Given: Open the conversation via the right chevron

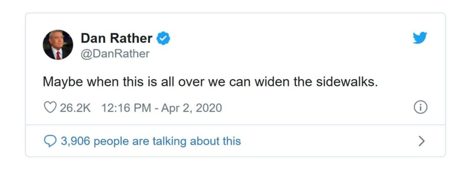Looking at the screenshot, I should click(421, 141).
